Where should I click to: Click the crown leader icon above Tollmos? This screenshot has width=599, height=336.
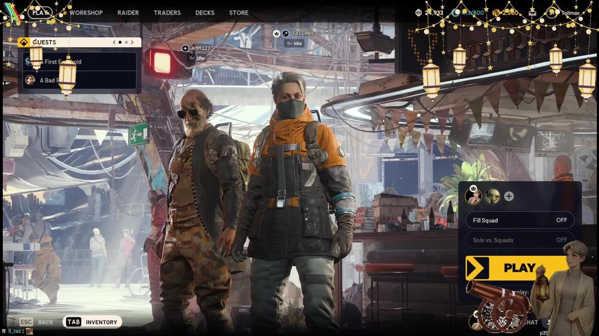point(277,34)
